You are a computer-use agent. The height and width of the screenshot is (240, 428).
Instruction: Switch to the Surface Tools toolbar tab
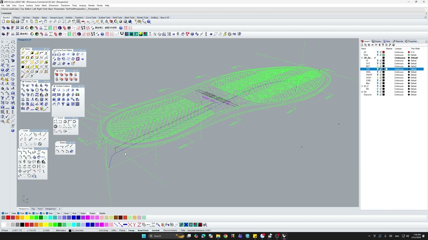(x=104, y=18)
